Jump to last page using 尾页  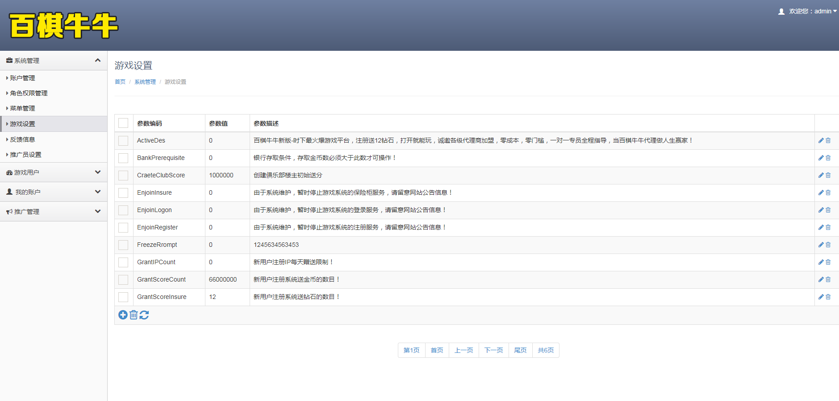click(520, 350)
